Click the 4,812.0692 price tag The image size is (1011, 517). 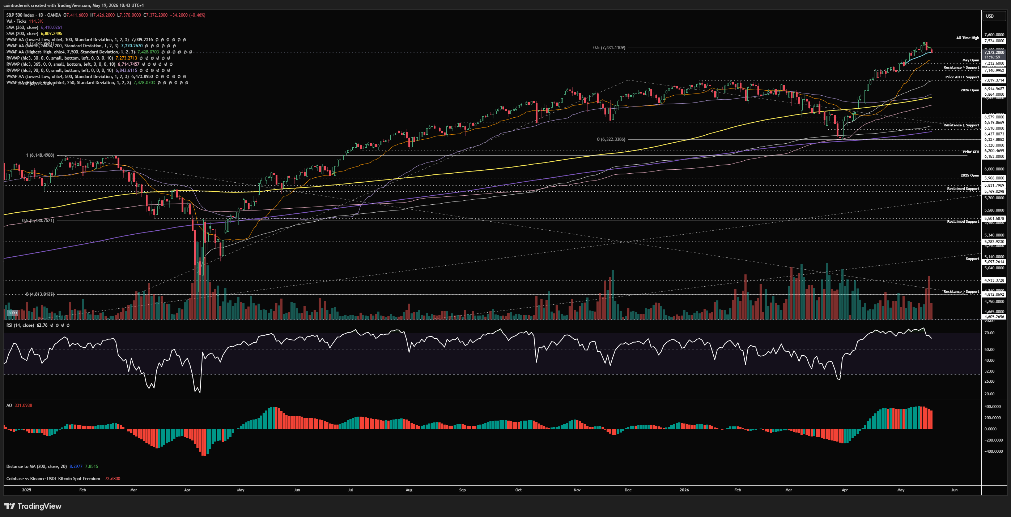(994, 294)
